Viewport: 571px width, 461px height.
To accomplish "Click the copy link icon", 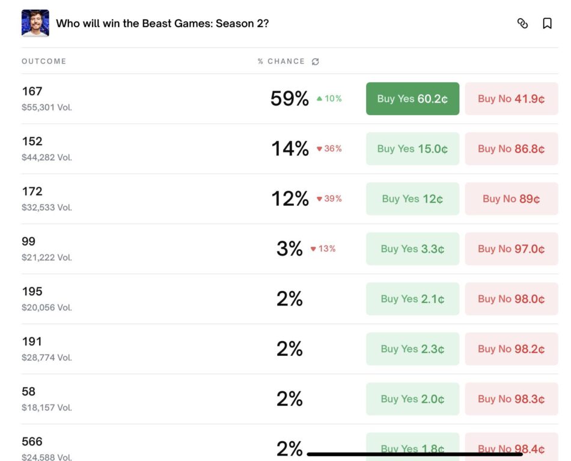I will (x=522, y=23).
